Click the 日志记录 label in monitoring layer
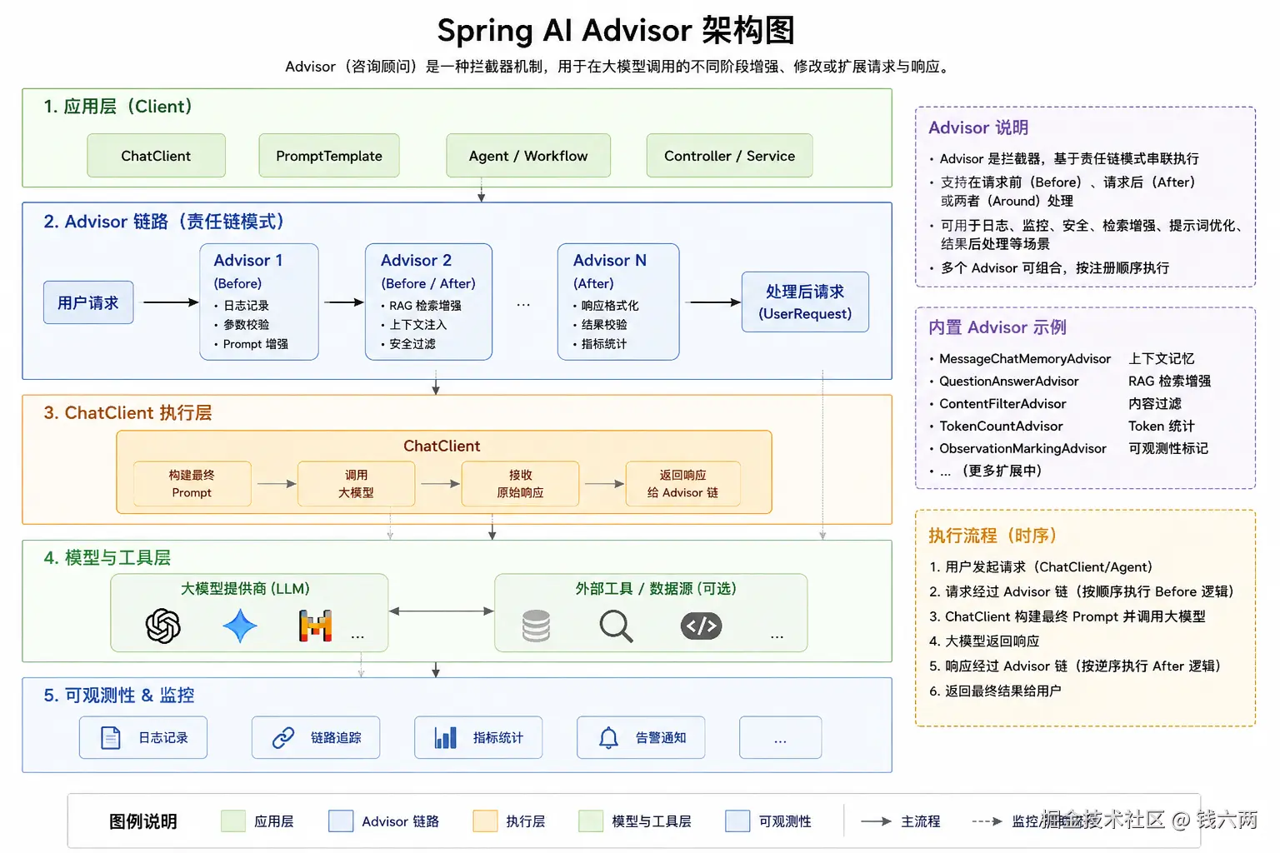The height and width of the screenshot is (853, 1280). coord(163,738)
